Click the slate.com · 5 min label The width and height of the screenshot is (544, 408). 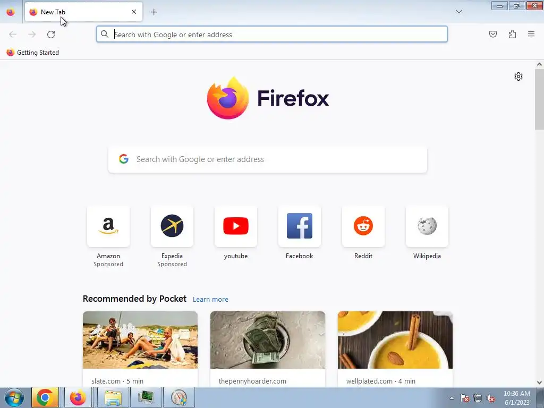coord(117,381)
